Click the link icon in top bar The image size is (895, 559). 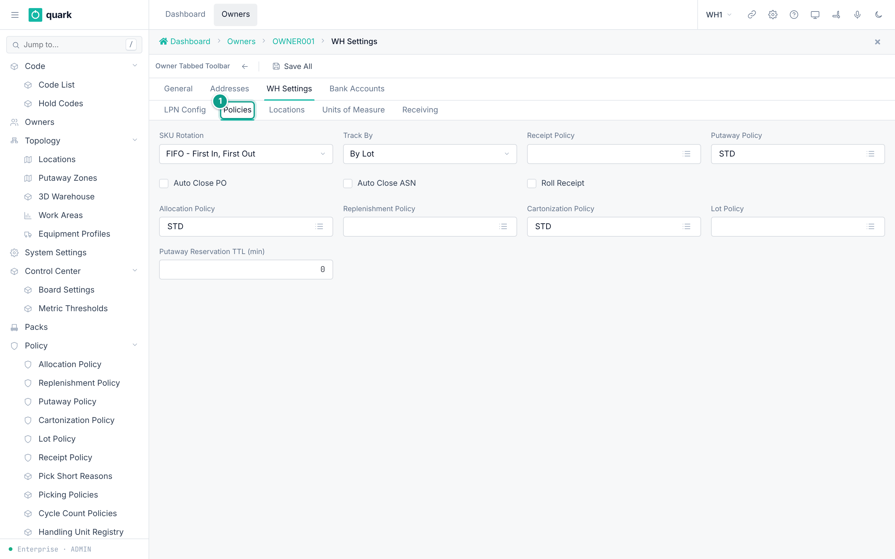tap(751, 15)
